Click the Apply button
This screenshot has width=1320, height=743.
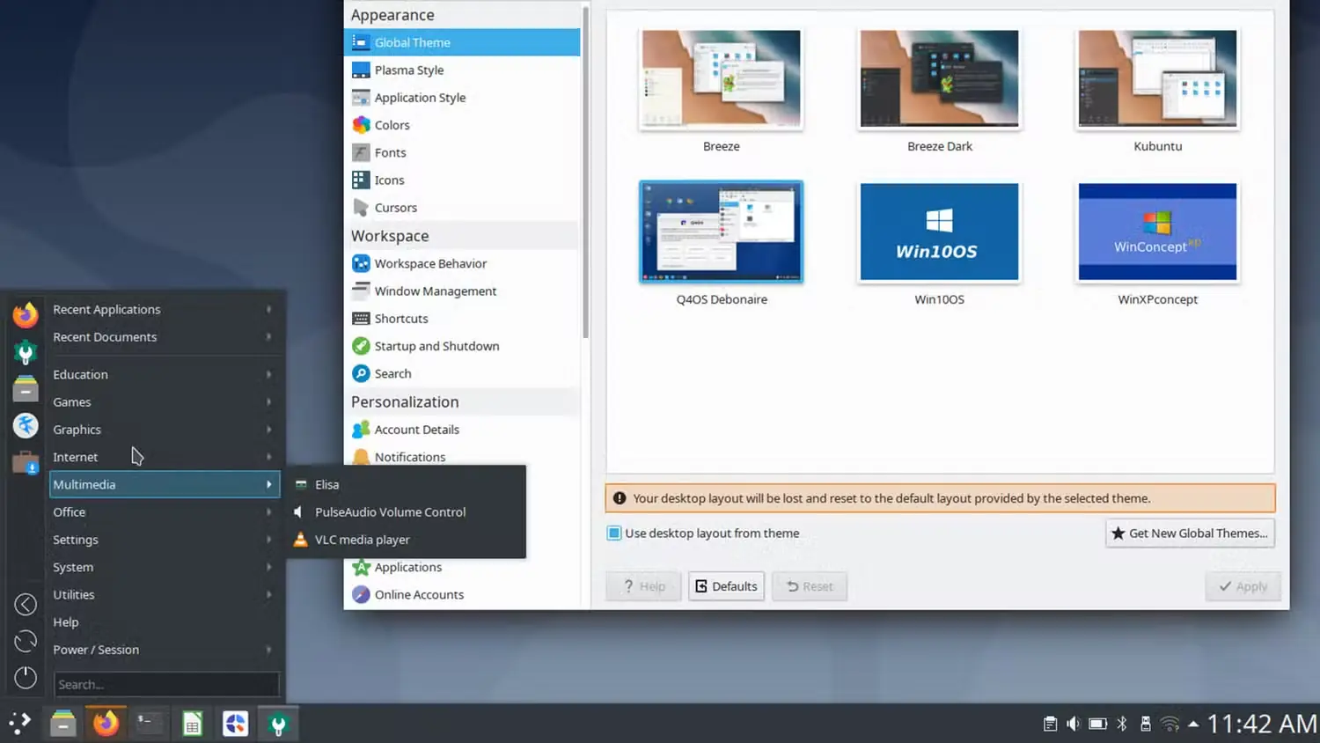(x=1243, y=586)
